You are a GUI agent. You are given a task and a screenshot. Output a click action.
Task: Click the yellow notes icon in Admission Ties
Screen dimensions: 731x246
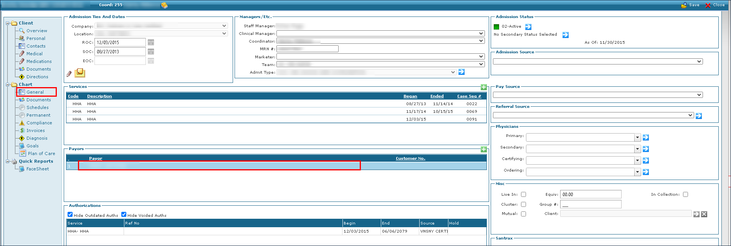pyautogui.click(x=79, y=73)
